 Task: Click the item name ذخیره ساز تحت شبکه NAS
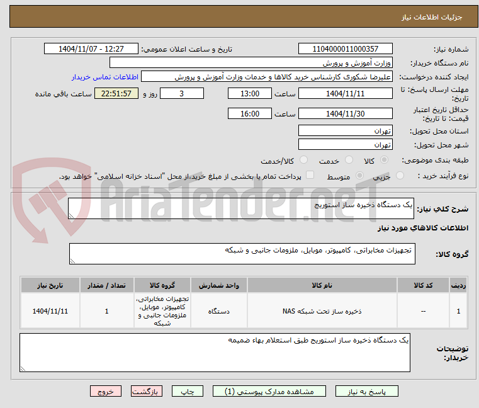pyautogui.click(x=322, y=311)
